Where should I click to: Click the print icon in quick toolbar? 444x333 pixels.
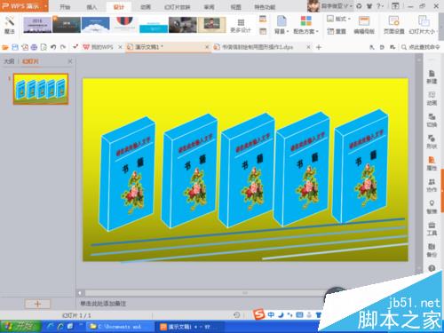point(35,47)
